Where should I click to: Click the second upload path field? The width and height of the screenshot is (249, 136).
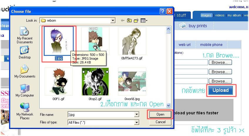(191, 72)
